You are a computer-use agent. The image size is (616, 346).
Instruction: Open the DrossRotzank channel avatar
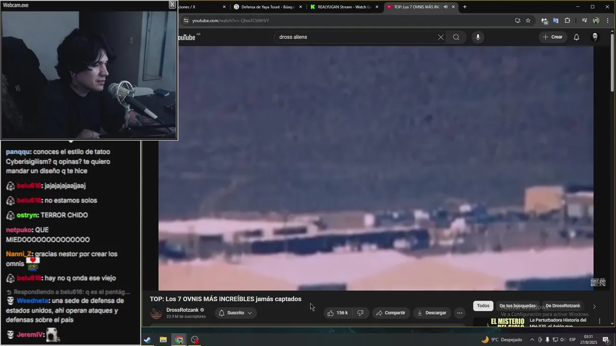pos(156,313)
